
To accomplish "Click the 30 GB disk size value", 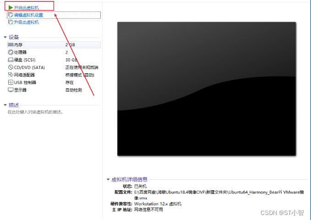I will coord(71,60).
